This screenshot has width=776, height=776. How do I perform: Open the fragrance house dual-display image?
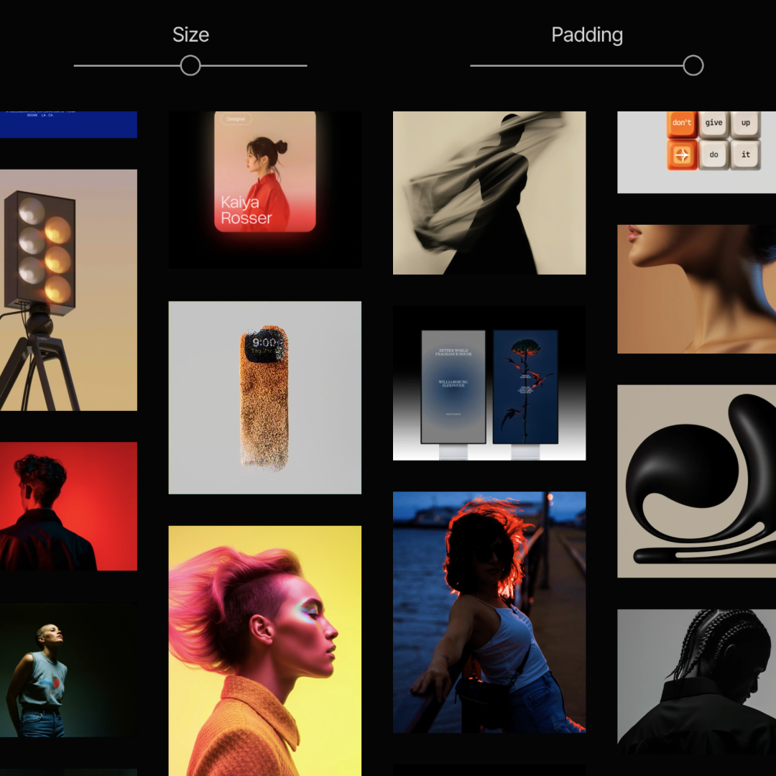(489, 383)
